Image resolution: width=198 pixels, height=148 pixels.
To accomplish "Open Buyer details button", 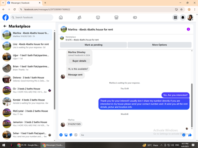I will click(x=79, y=61).
